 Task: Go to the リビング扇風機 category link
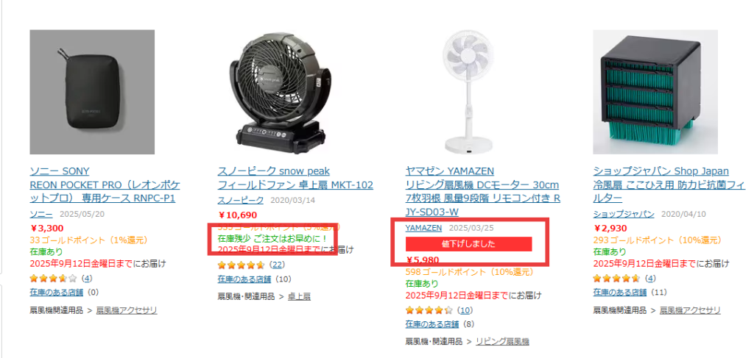(x=502, y=341)
